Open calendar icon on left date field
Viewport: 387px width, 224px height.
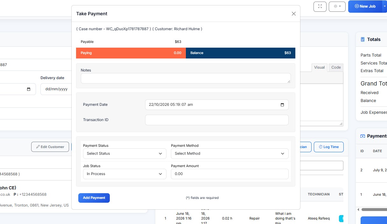tap(29, 89)
